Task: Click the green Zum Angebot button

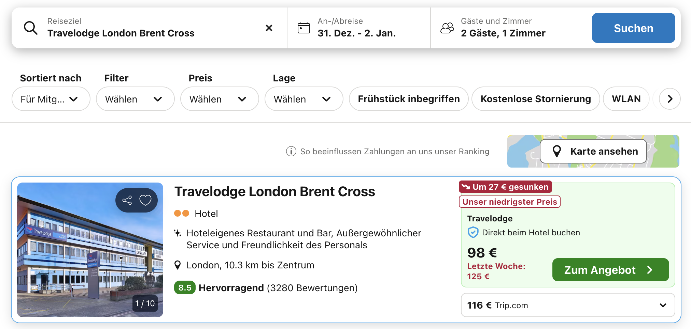Action: (610, 270)
